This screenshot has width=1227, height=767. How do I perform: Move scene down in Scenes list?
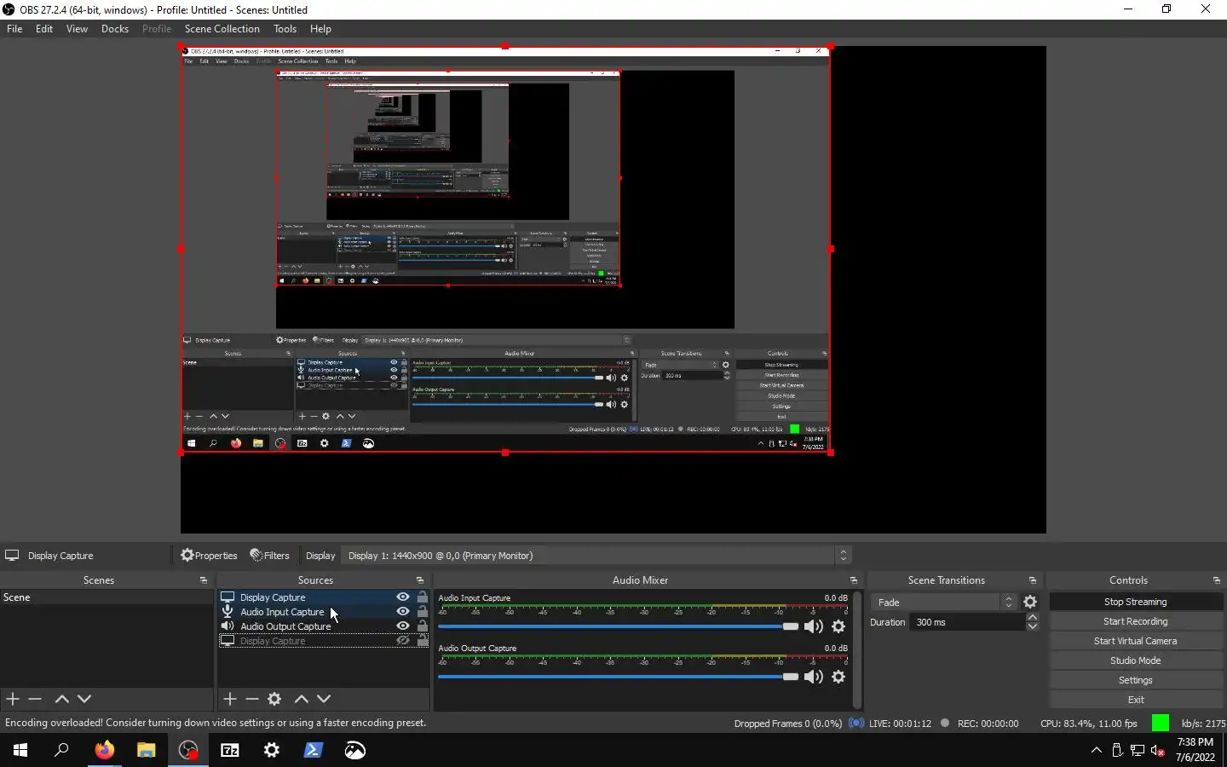[84, 699]
